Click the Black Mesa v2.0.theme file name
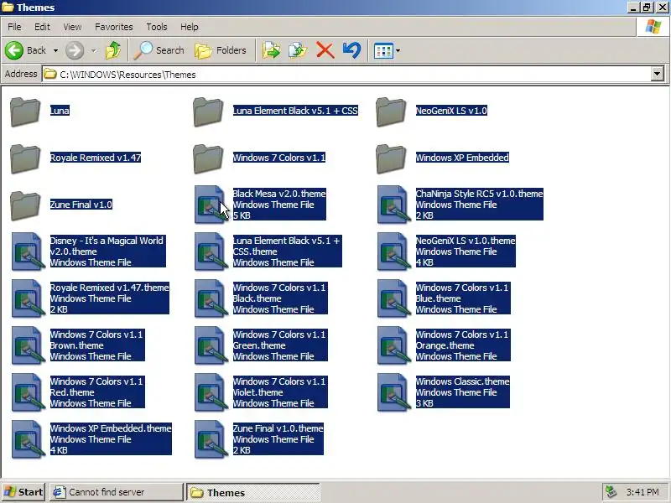 coord(279,194)
